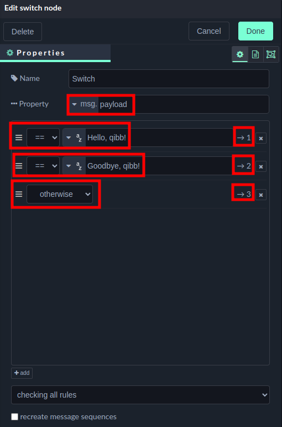
Task: Open the otherwise rule type dropdown
Action: 60,194
